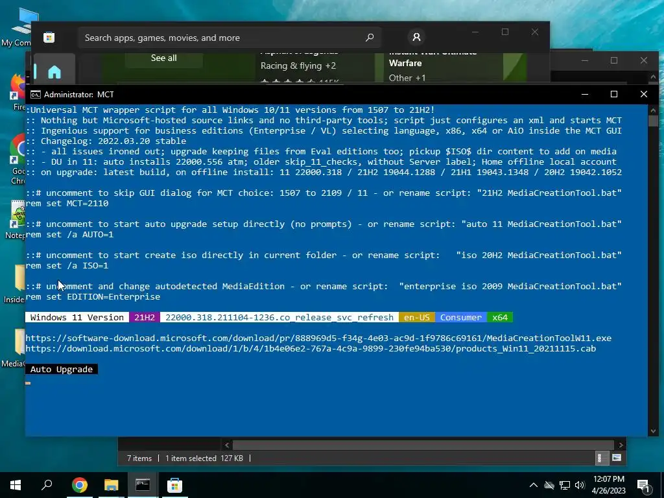The height and width of the screenshot is (498, 664).
Task: Select the Firefox desktop shortcut
Action: [x=19, y=92]
